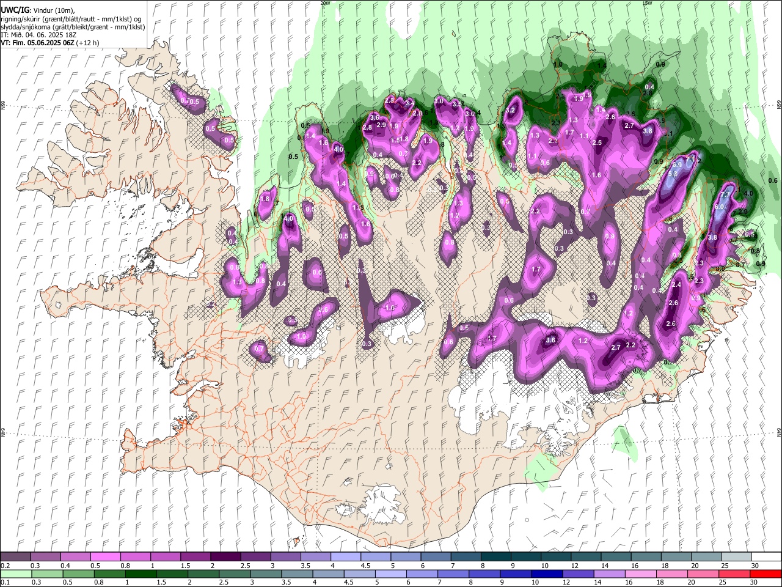Click the dark blue rain swatch between 10 and 12

546,574
